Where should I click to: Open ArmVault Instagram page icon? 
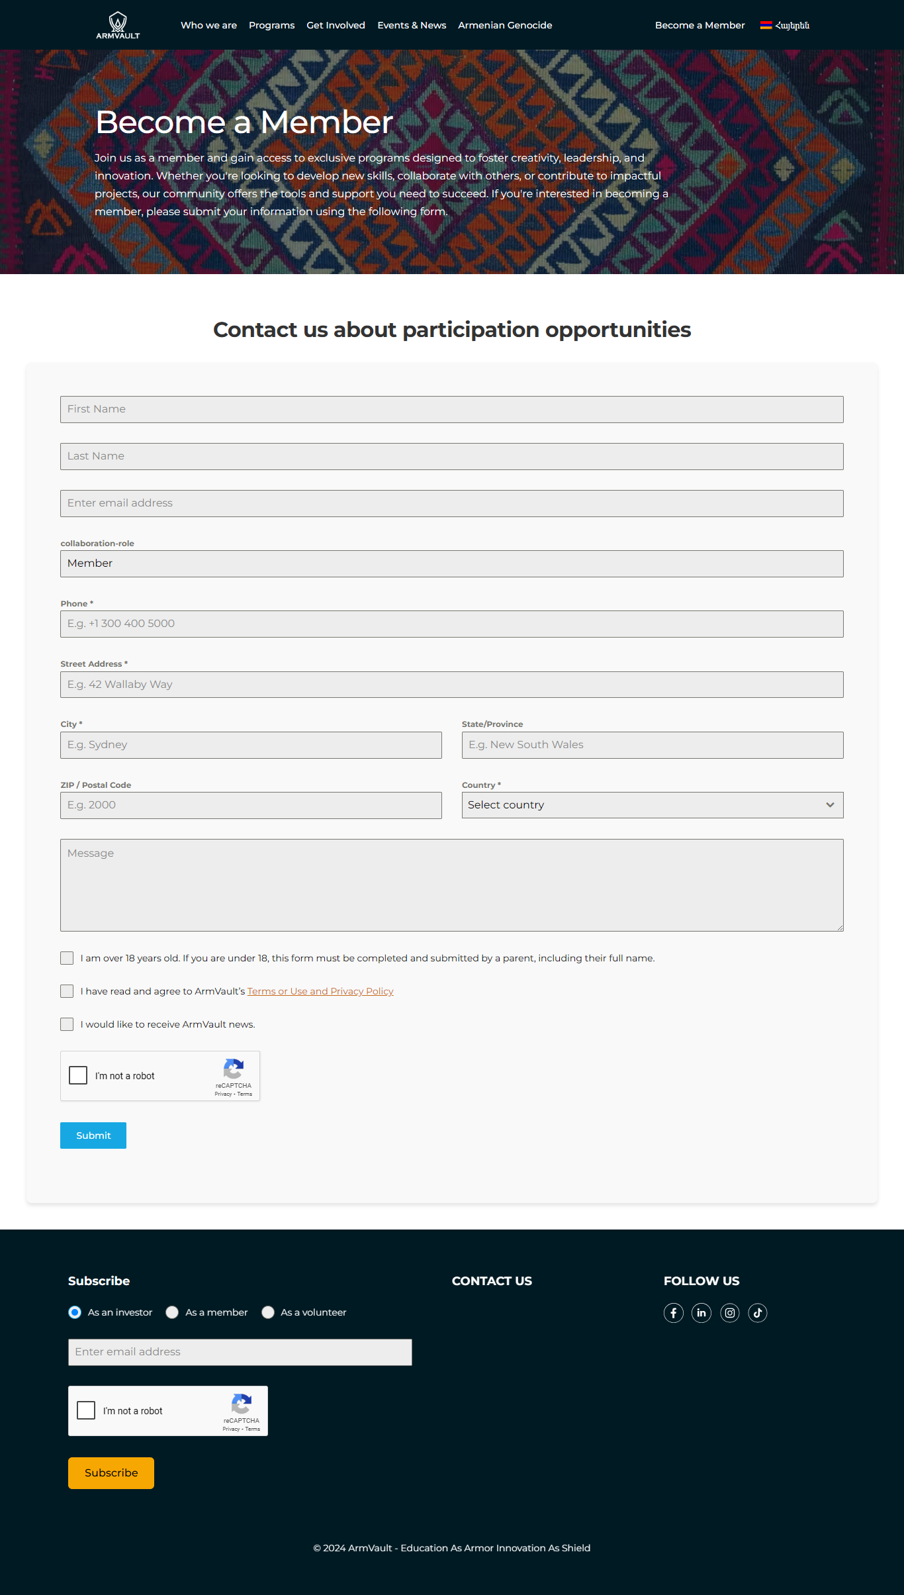coord(729,1313)
